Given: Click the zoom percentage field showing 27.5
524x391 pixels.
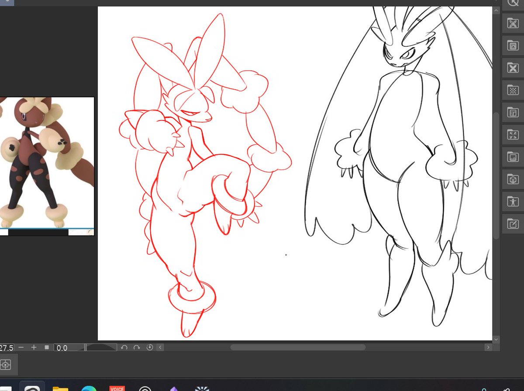Looking at the screenshot, I should tap(7, 347).
